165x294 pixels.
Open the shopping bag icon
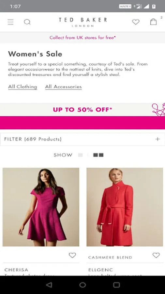pyautogui.click(x=153, y=22)
